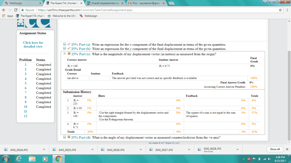Switch to the Overall displacement browser tab

[101, 3]
